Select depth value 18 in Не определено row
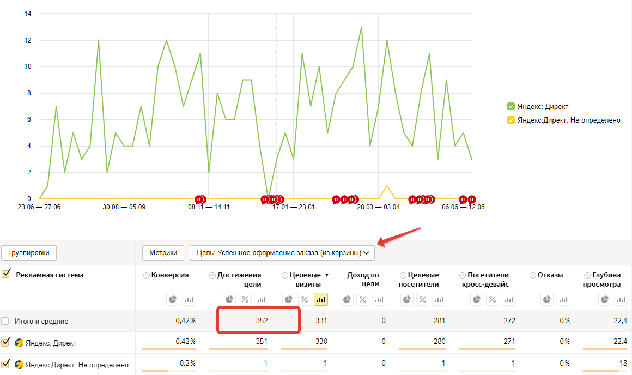The image size is (632, 375). click(623, 363)
